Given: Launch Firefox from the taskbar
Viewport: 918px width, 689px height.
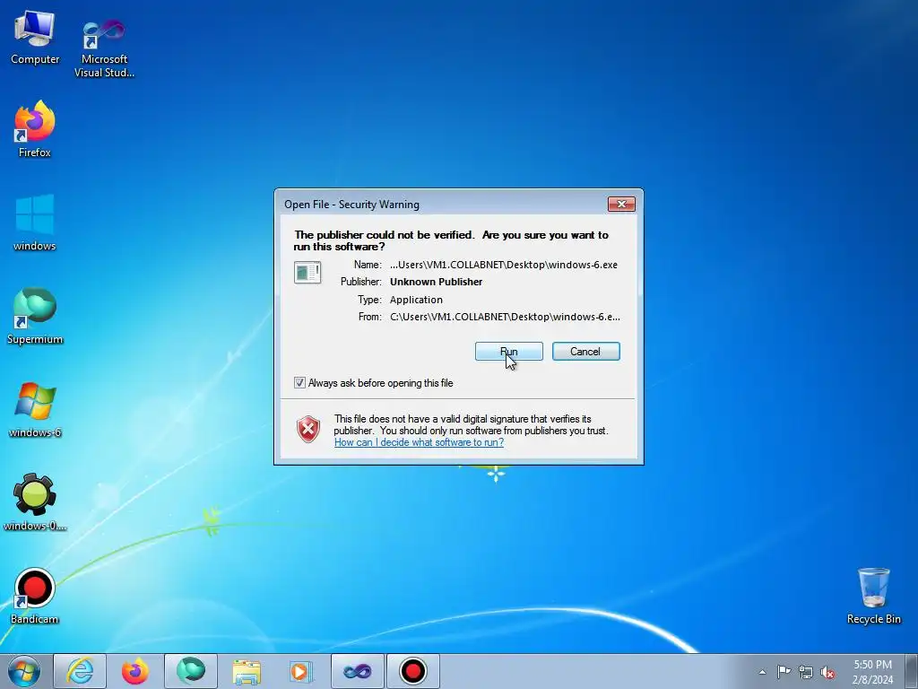Looking at the screenshot, I should pyautogui.click(x=135, y=671).
